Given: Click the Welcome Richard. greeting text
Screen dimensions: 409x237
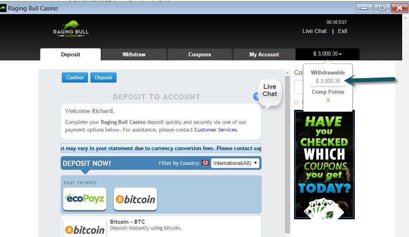Looking at the screenshot, I should (90, 111).
